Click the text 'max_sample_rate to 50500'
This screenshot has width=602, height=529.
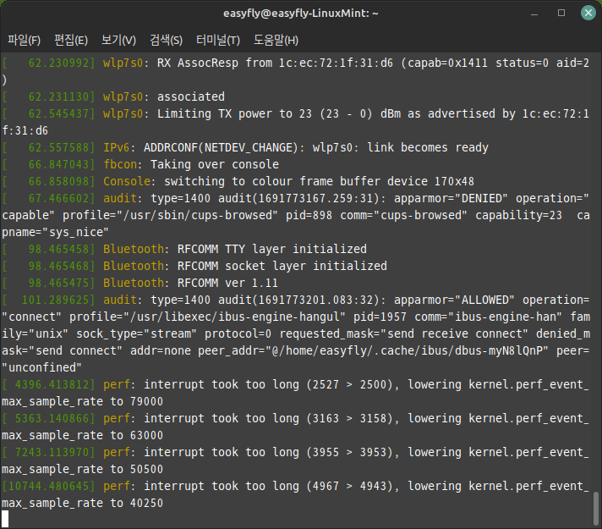click(x=83, y=469)
